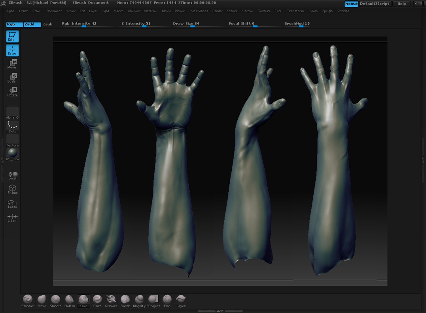Toggle Zadd sculpt mode
Screen dimensions: 426x313
coord(32,24)
